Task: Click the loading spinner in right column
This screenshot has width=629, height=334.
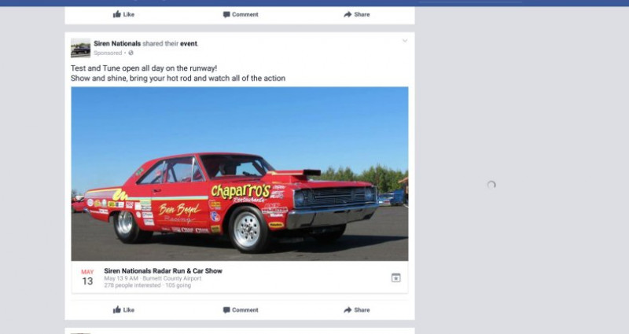Action: tap(491, 185)
